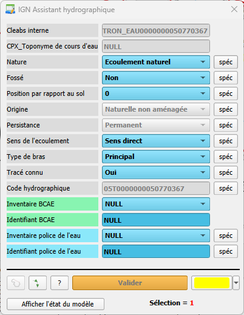This screenshot has width=244, height=315.
Task: Open the arrow next to yellow swatch
Action: pyautogui.click(x=236, y=283)
